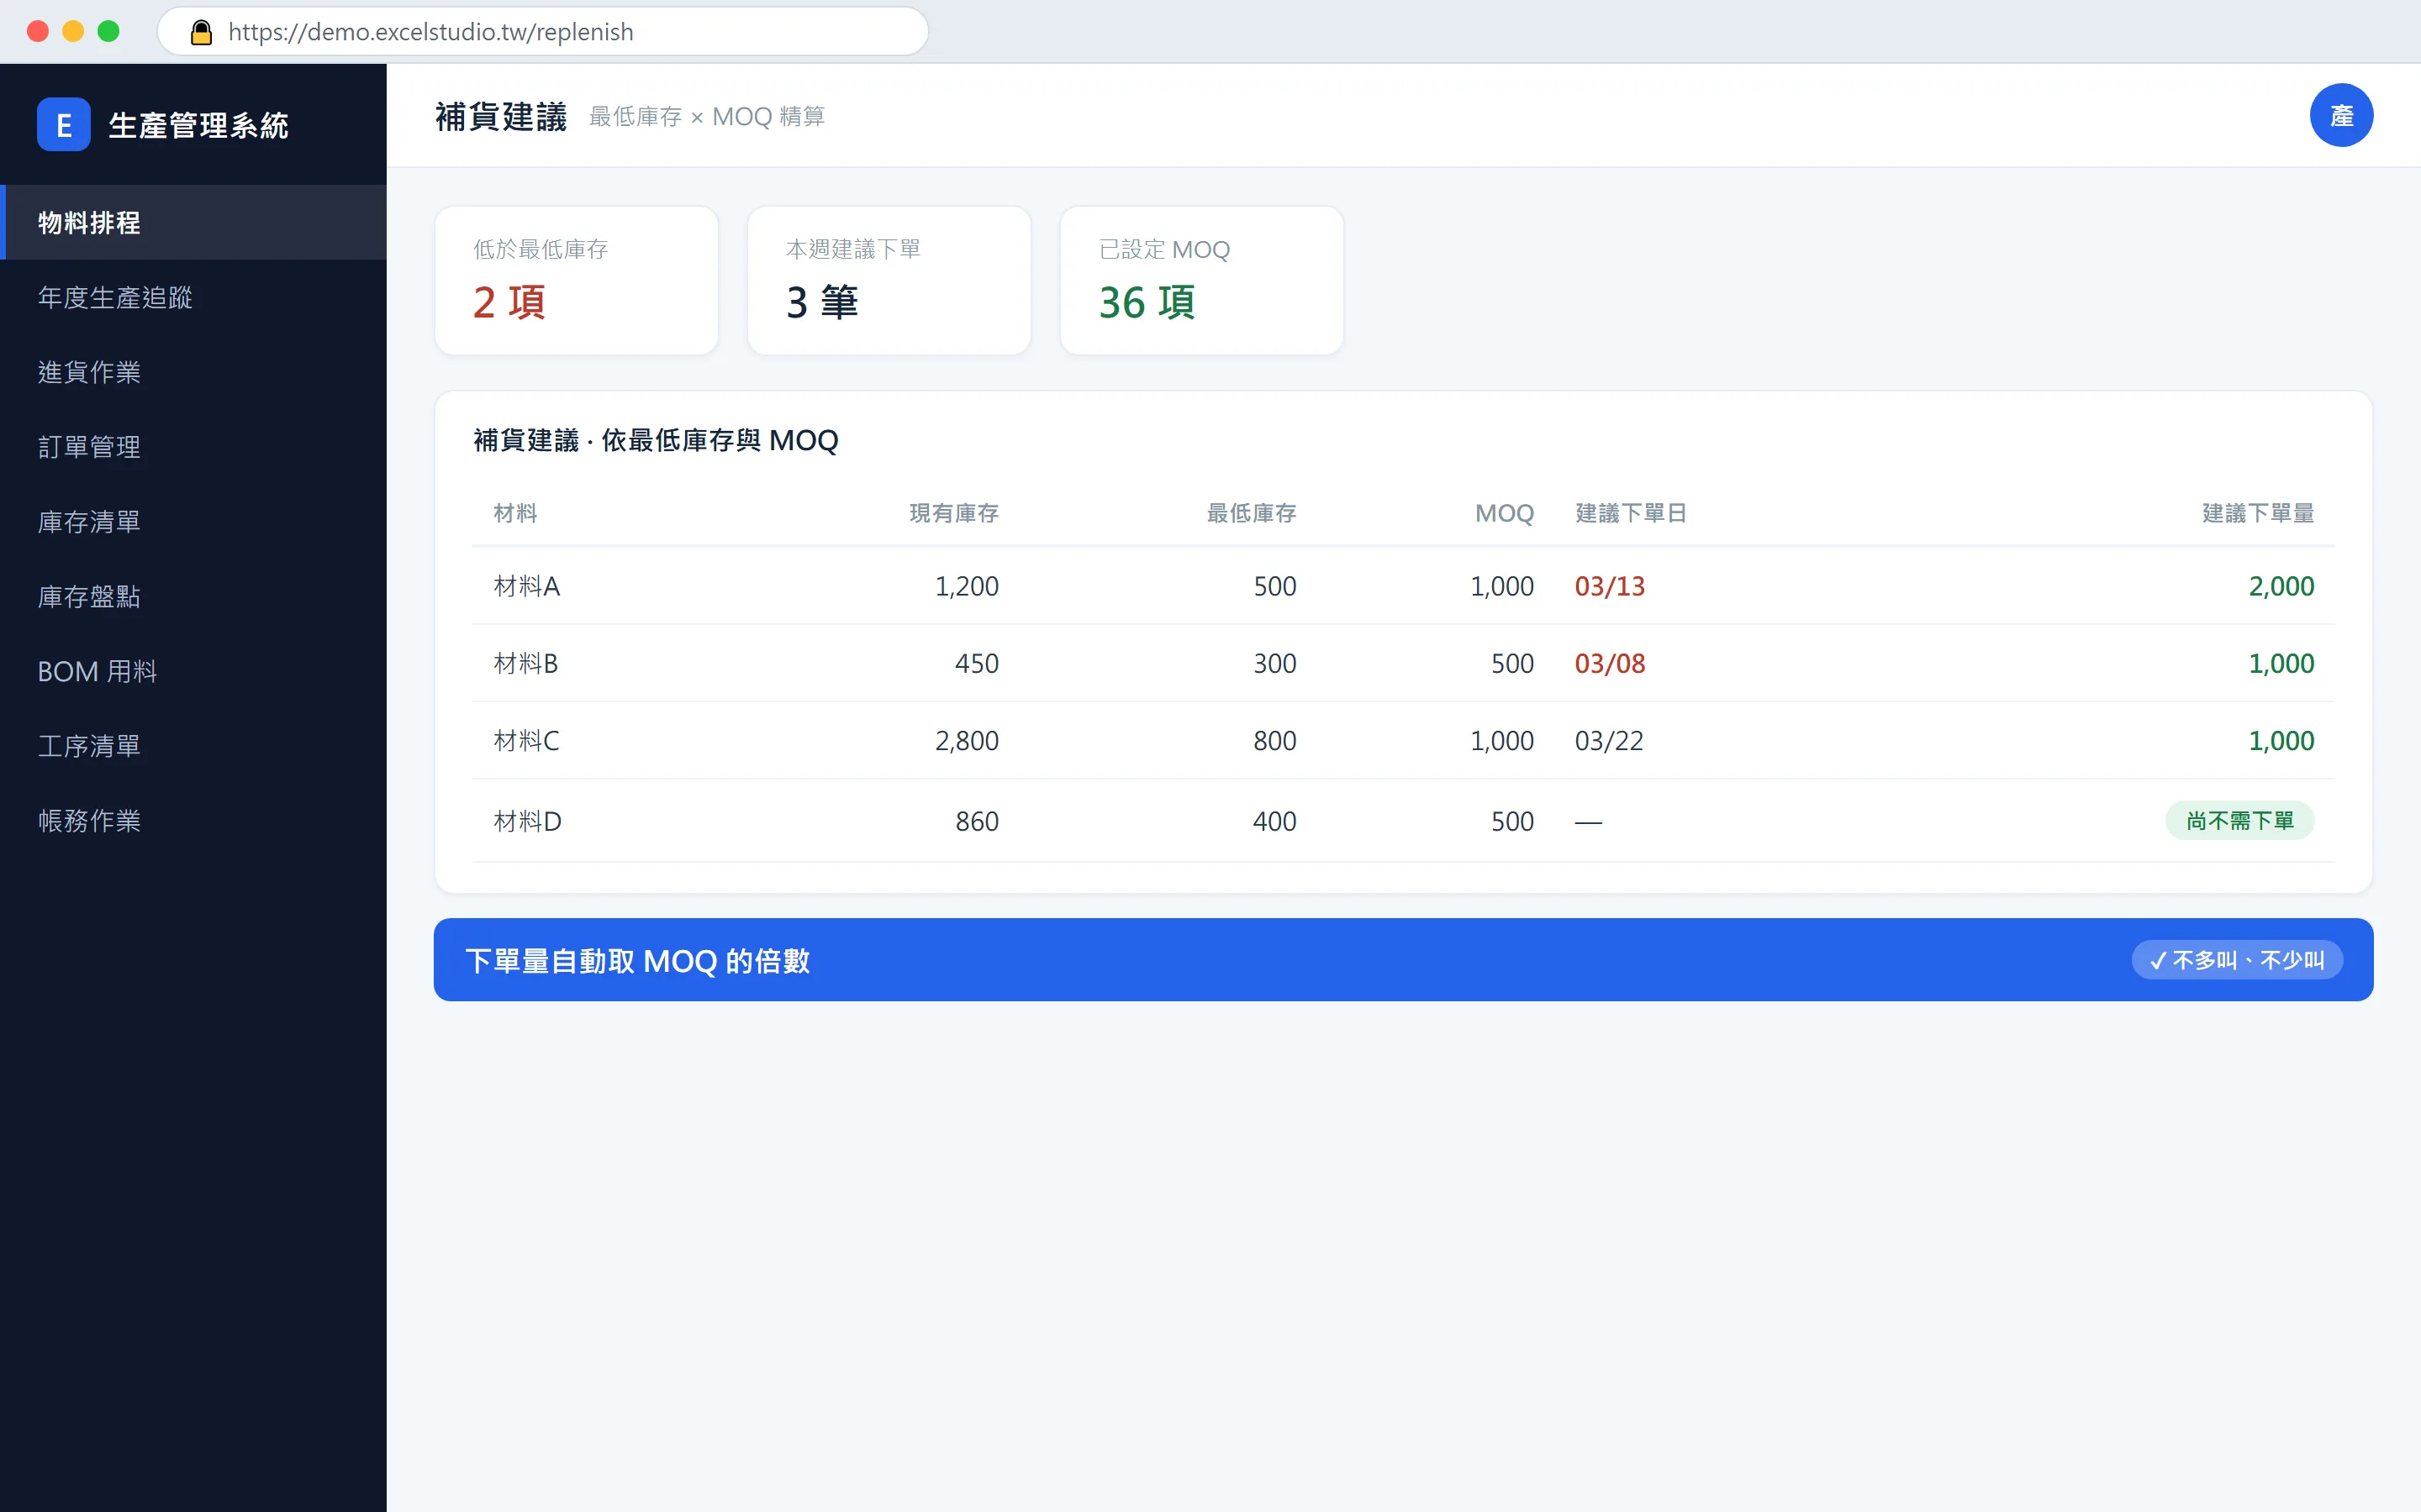
Task: Click subtitle 最低庫存 × MOQ 精算
Action: [x=706, y=117]
